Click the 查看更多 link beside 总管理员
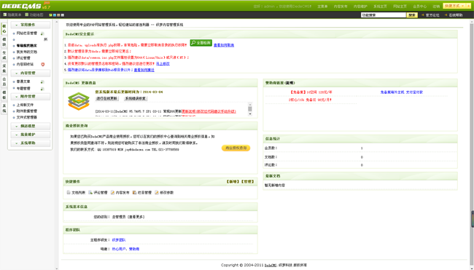 pyautogui.click(x=136, y=217)
